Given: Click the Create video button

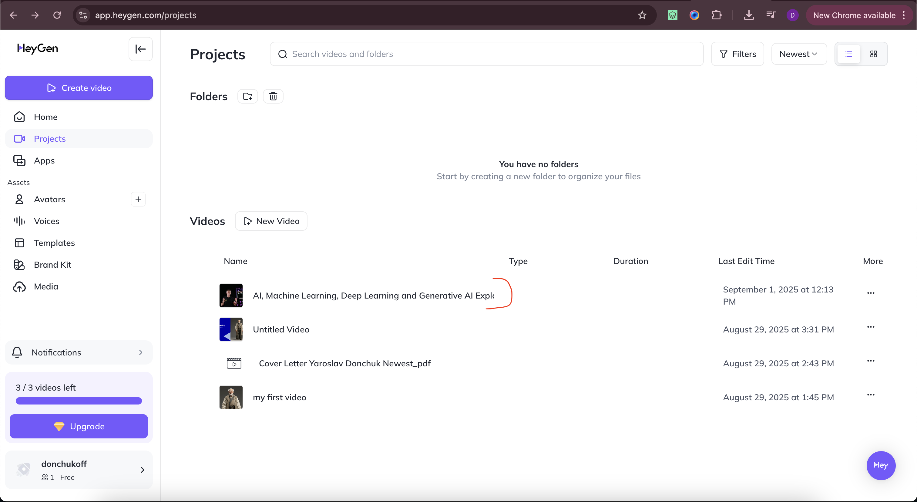Looking at the screenshot, I should pyautogui.click(x=79, y=88).
